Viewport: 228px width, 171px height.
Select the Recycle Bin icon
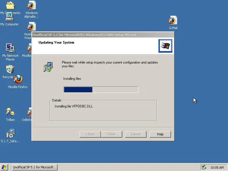pyautogui.click(x=10, y=69)
